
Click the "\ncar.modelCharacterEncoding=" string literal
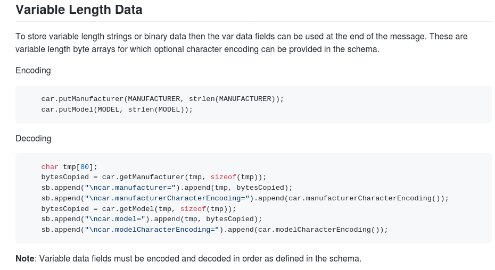[152, 230]
